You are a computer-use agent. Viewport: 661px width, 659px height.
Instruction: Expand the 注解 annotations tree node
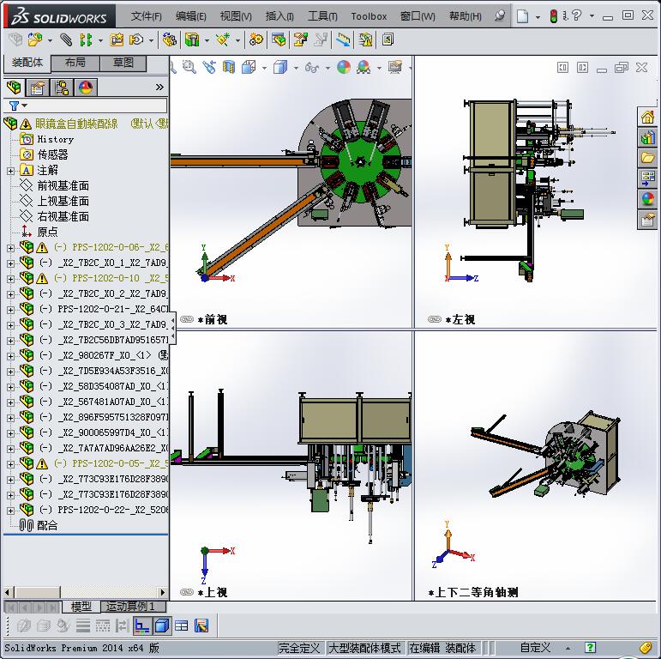[10, 171]
